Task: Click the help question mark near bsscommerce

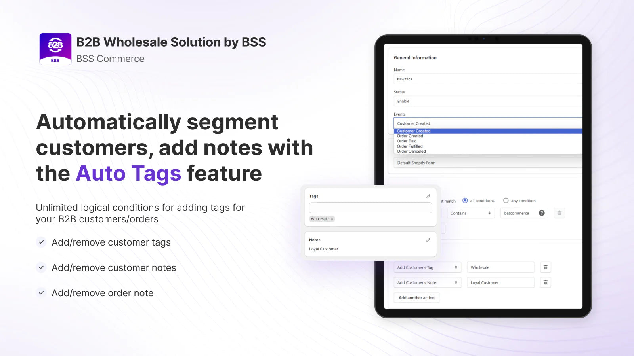Action: point(542,213)
